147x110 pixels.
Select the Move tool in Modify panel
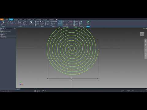click(37, 21)
